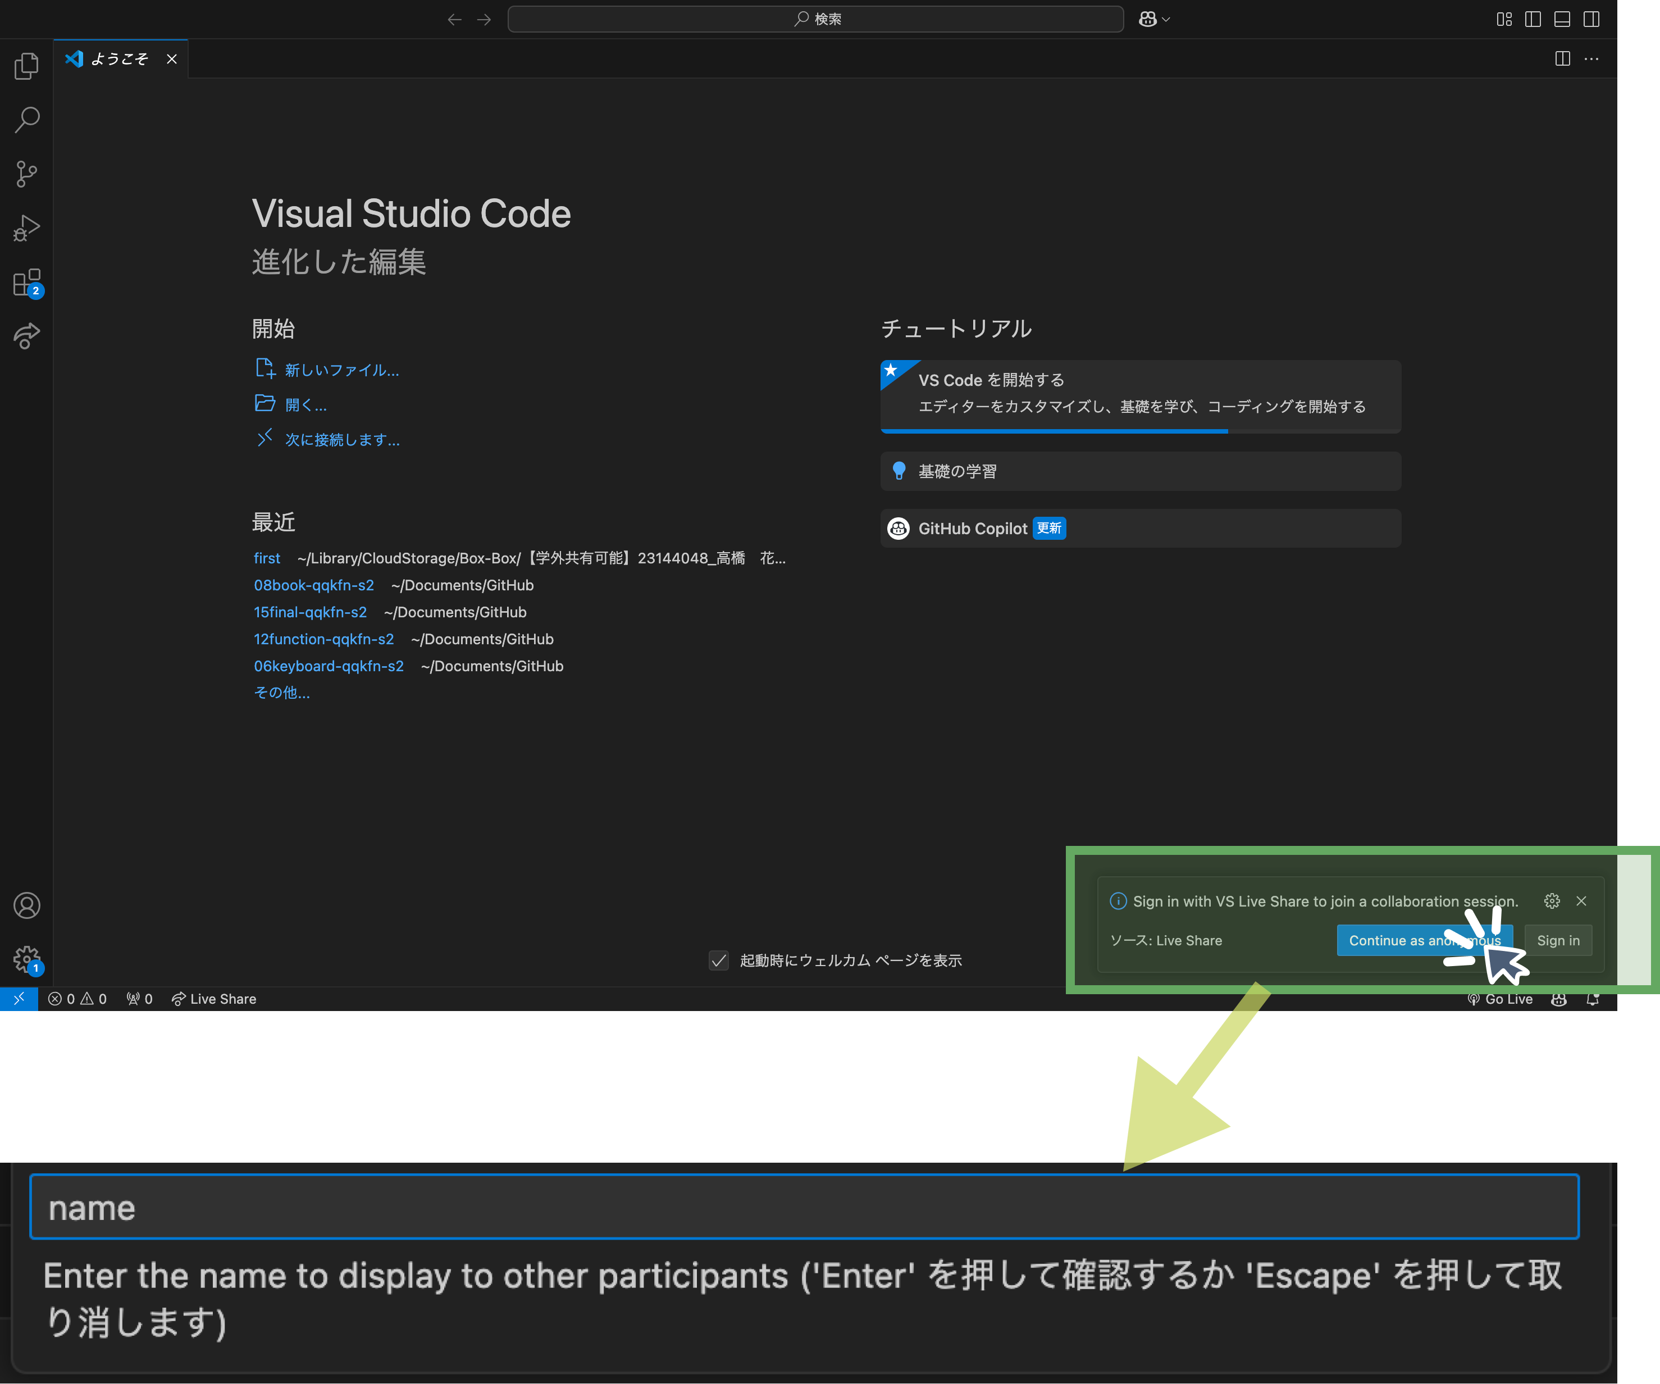
Task: Click Live Share in the status bar
Action: [x=214, y=999]
